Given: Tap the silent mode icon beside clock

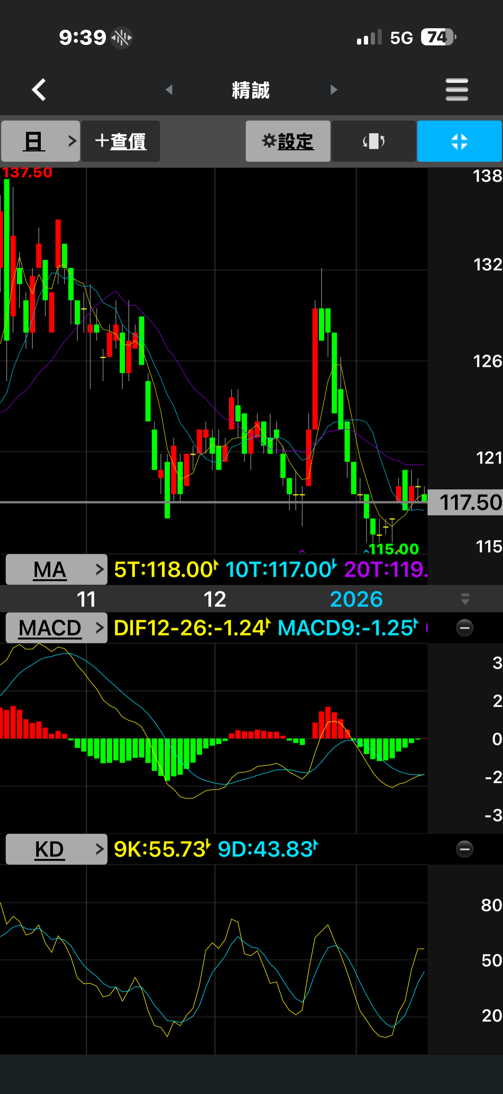Looking at the screenshot, I should [x=122, y=38].
